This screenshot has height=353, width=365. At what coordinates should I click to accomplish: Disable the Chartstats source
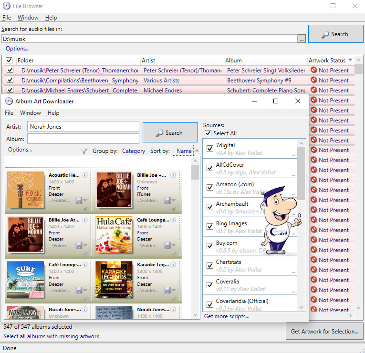[210, 265]
